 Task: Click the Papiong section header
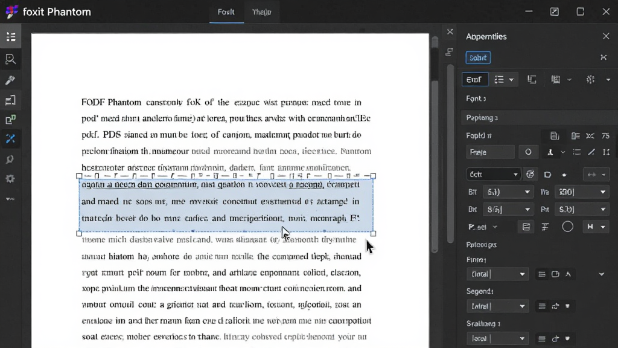[x=539, y=118]
